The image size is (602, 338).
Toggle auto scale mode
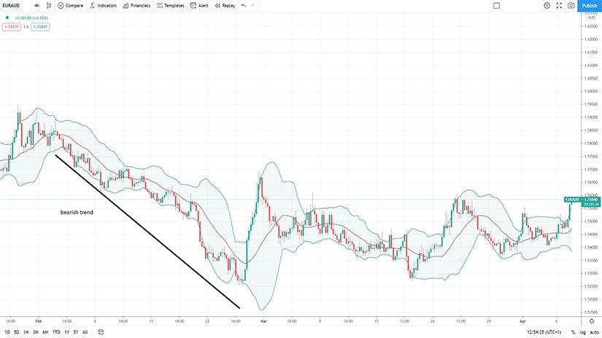tap(594, 332)
